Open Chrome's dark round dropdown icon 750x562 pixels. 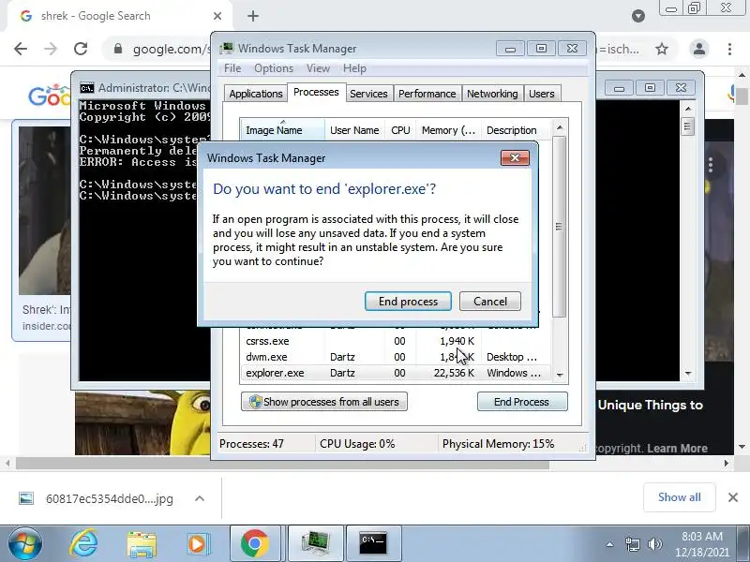(638, 16)
